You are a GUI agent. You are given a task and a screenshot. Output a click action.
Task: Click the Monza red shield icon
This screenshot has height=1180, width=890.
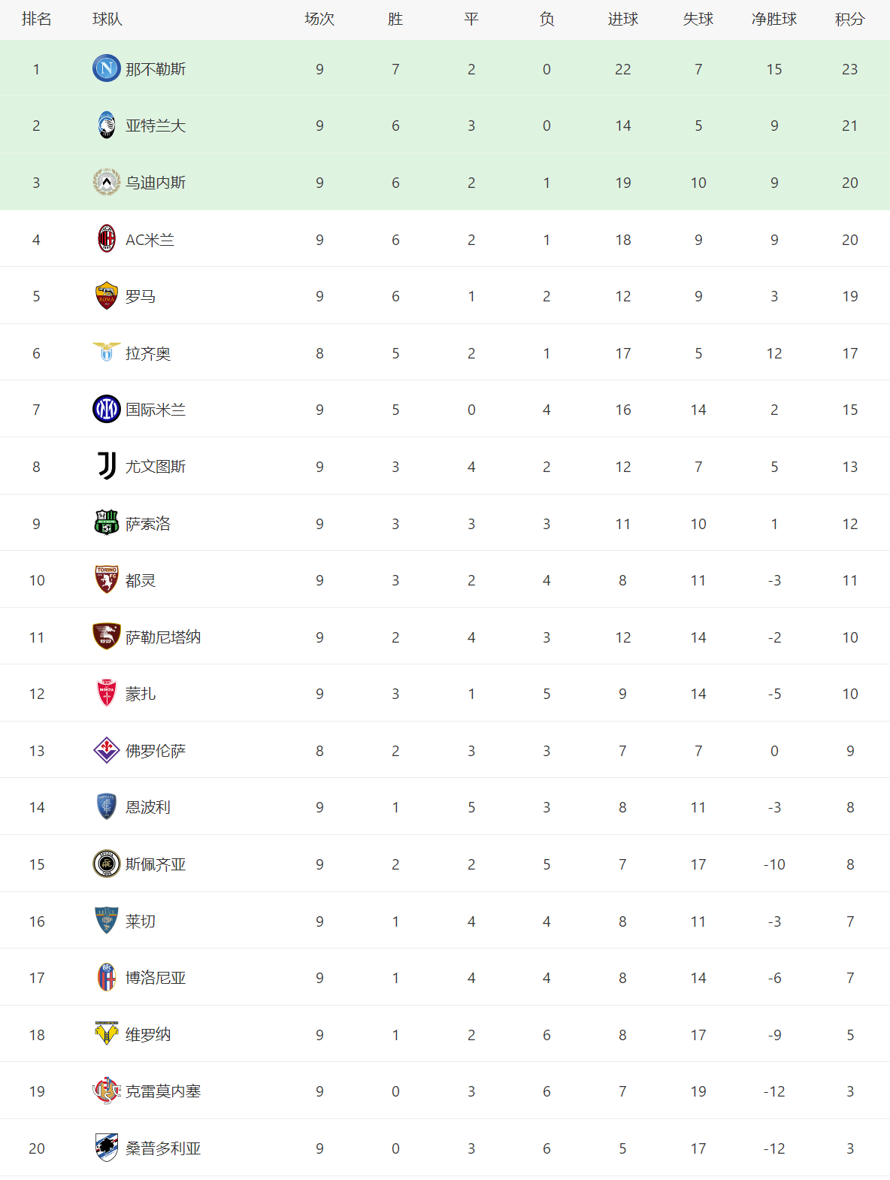pyautogui.click(x=107, y=693)
